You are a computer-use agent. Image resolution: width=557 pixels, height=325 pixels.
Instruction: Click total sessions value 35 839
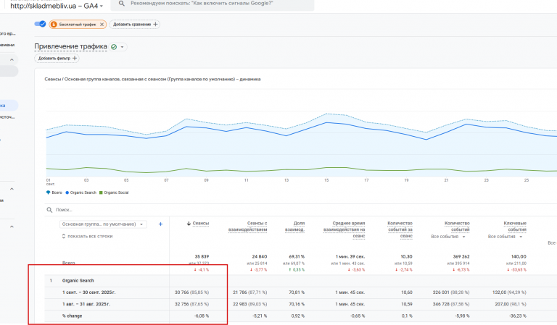point(202,256)
